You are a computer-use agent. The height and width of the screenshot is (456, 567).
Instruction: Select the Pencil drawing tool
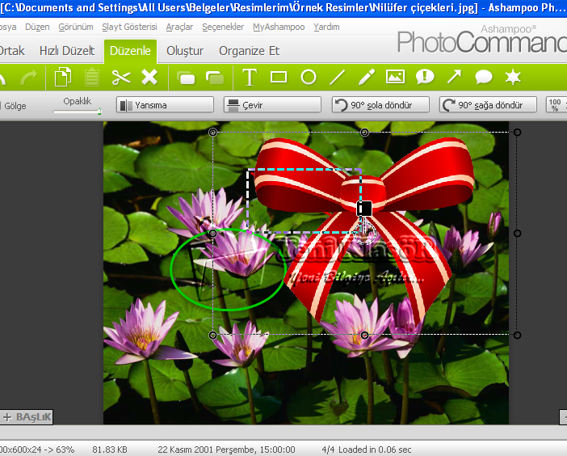[x=367, y=77]
